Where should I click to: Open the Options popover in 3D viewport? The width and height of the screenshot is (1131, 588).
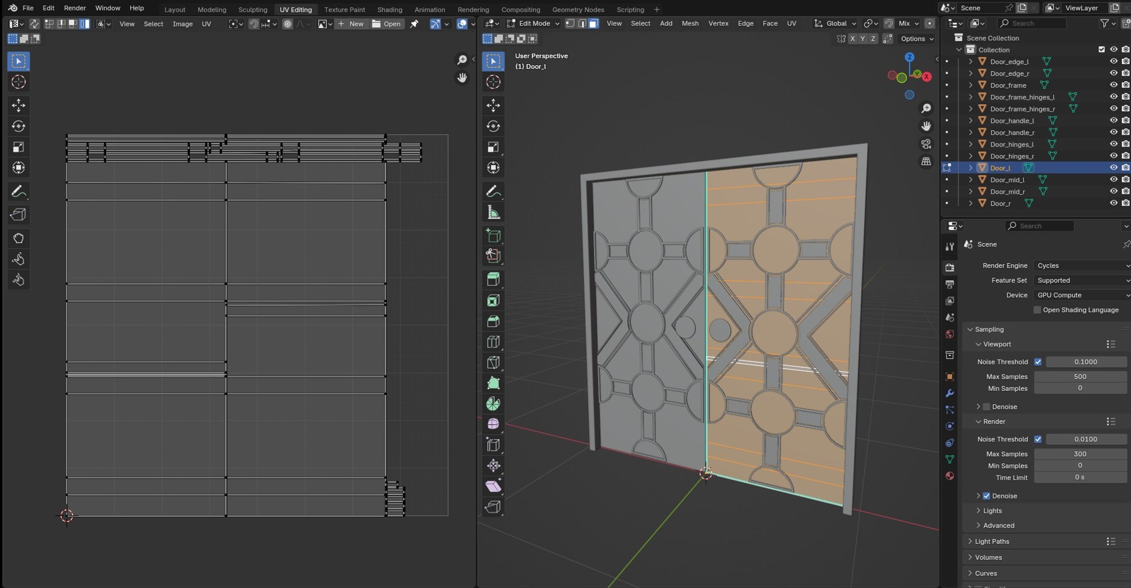(917, 39)
